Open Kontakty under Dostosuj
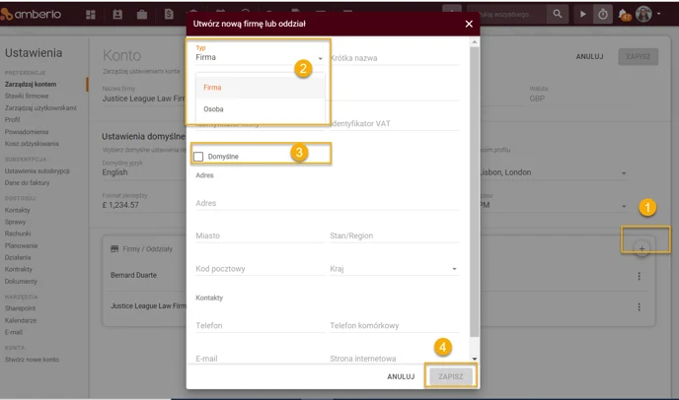Viewport: 679px width, 400px height. tap(18, 210)
